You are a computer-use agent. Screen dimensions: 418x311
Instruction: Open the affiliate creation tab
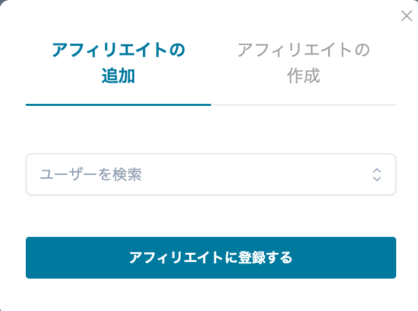click(x=304, y=63)
